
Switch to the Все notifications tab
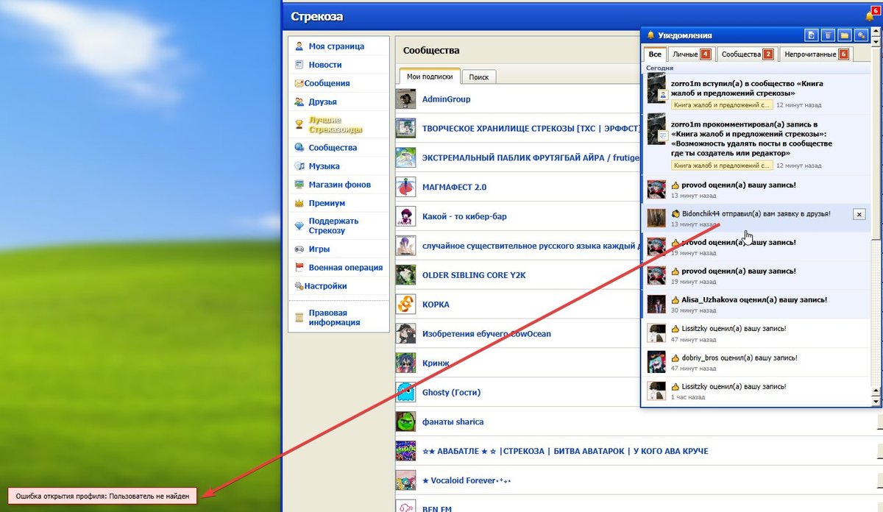pyautogui.click(x=654, y=54)
